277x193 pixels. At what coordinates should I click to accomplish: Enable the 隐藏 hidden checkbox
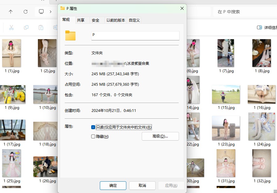[93, 136]
